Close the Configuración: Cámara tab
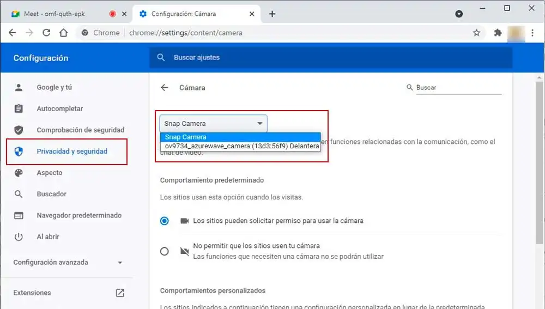The width and height of the screenshot is (545, 309). click(x=252, y=14)
